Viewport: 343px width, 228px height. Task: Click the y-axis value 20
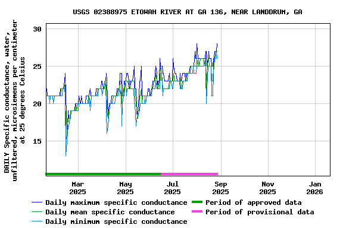click(37, 104)
